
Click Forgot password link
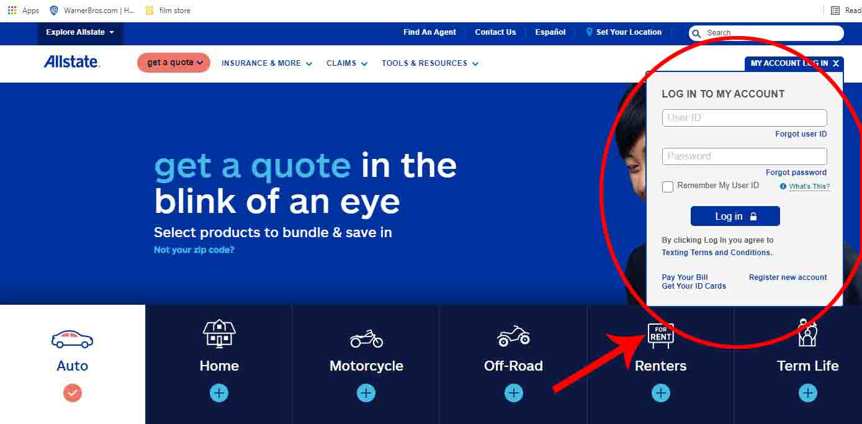point(796,173)
